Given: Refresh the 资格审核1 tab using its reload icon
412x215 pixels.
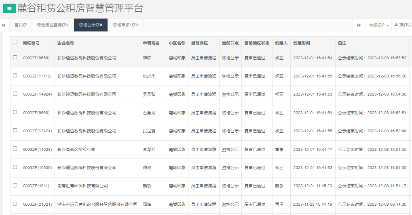Looking at the screenshot, I should tap(133, 25).
